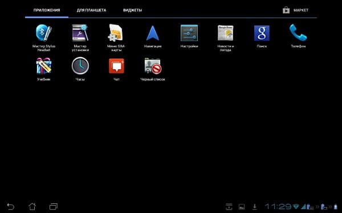This screenshot has height=213, width=342.
Task: Open the Черный список app
Action: 153,69
